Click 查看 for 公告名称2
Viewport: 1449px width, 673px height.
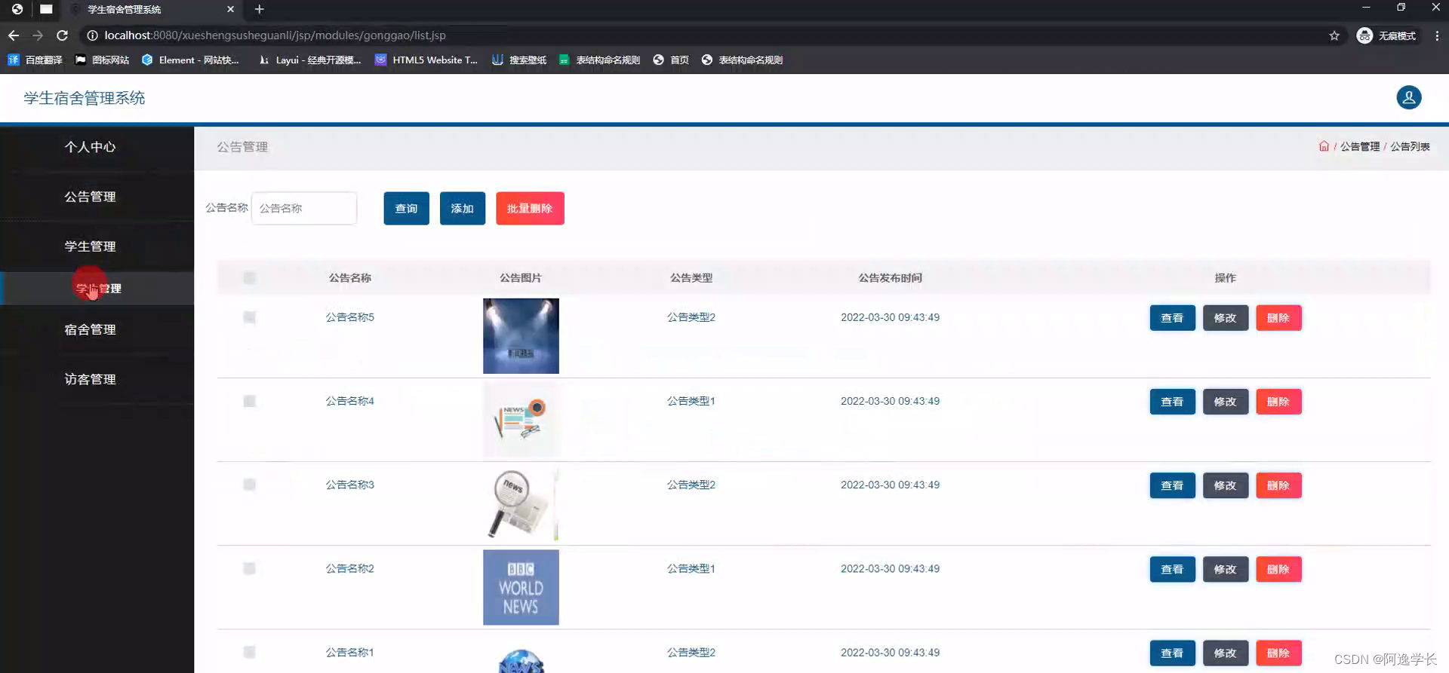[x=1172, y=569]
